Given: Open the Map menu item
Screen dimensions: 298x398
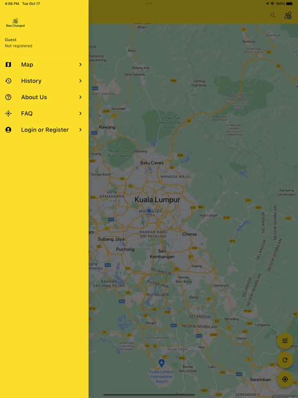Looking at the screenshot, I should [44, 64].
